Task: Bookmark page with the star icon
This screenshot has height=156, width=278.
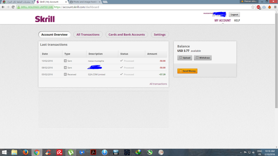Action: pos(253,7)
